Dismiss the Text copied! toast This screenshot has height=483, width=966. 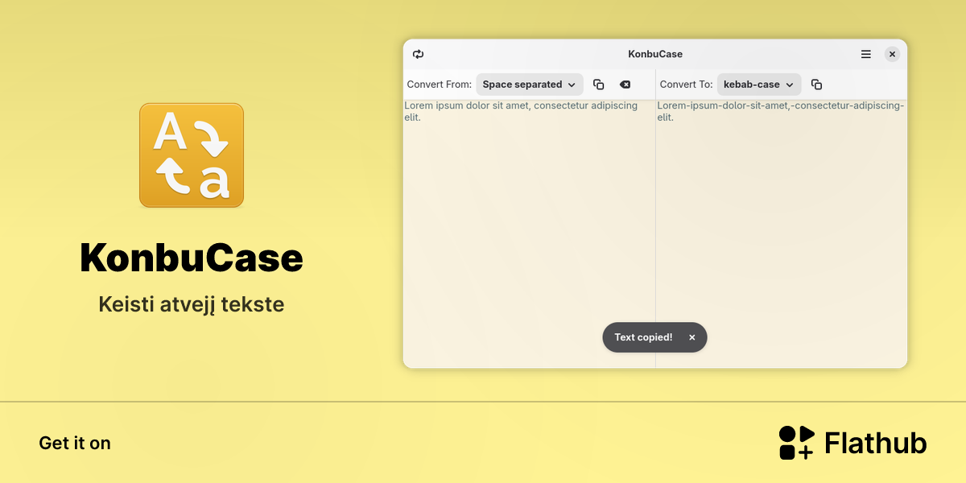tap(691, 337)
